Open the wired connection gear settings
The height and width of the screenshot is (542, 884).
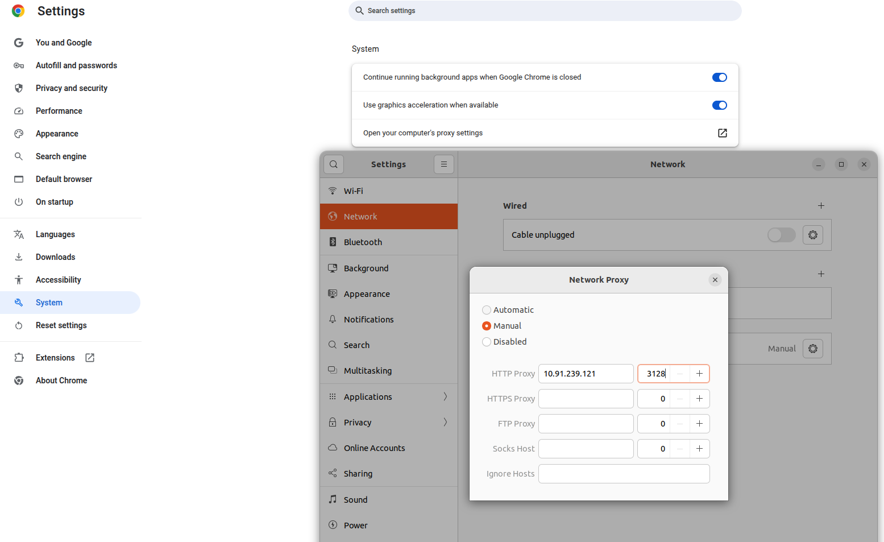click(x=812, y=235)
